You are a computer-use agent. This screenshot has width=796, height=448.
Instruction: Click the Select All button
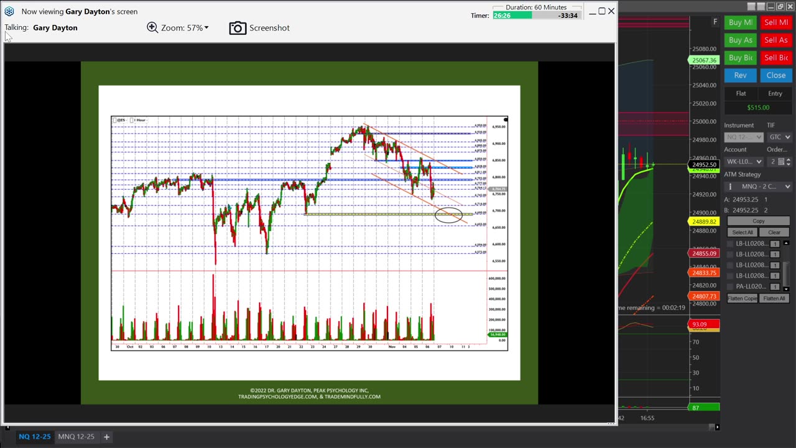743,232
